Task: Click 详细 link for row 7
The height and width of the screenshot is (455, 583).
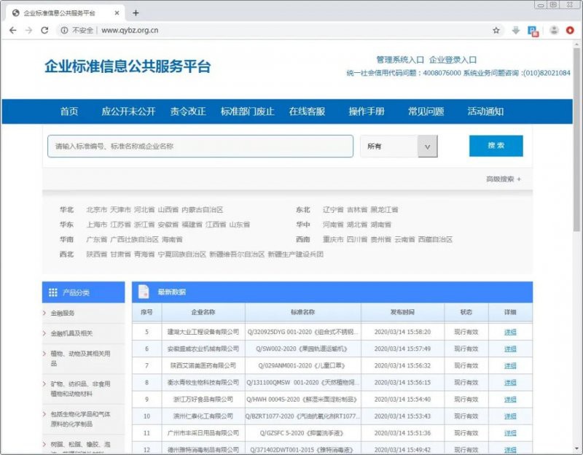Action: point(510,366)
